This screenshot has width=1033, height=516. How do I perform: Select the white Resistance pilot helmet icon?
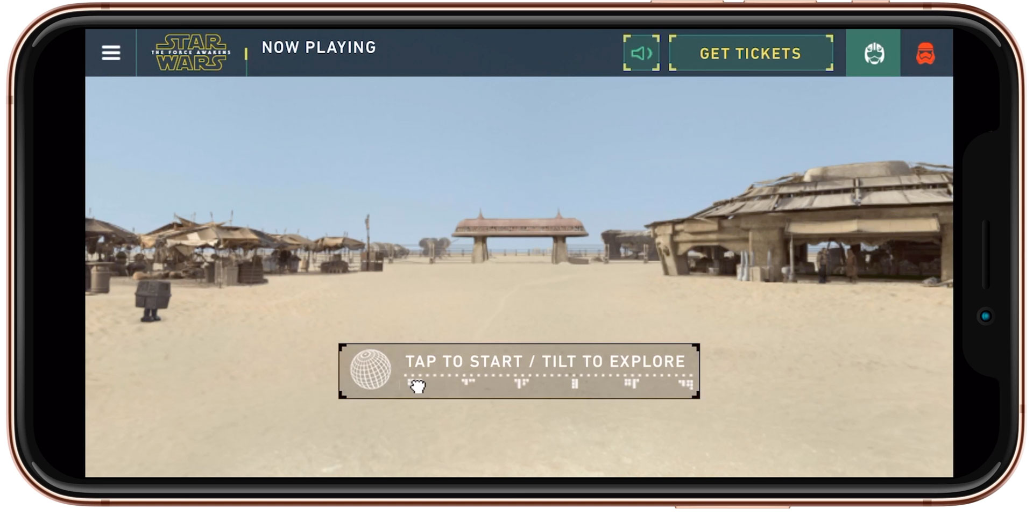[874, 54]
